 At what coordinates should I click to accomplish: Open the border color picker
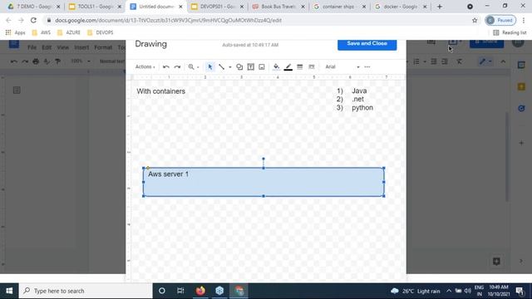coord(288,67)
